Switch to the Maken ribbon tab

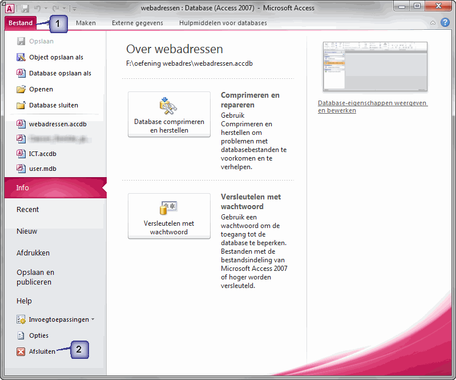tap(86, 23)
